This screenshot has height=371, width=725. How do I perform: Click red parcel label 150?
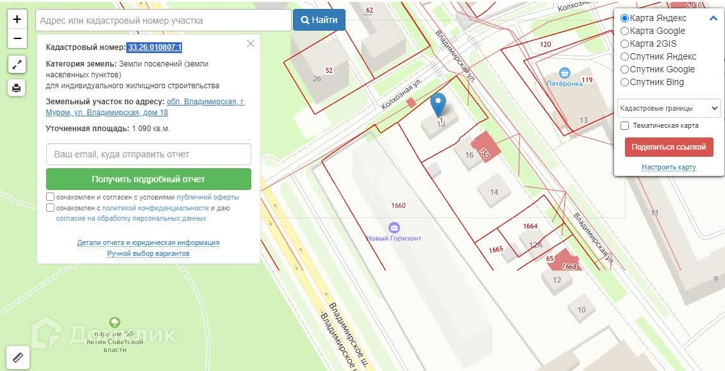tap(485, 154)
